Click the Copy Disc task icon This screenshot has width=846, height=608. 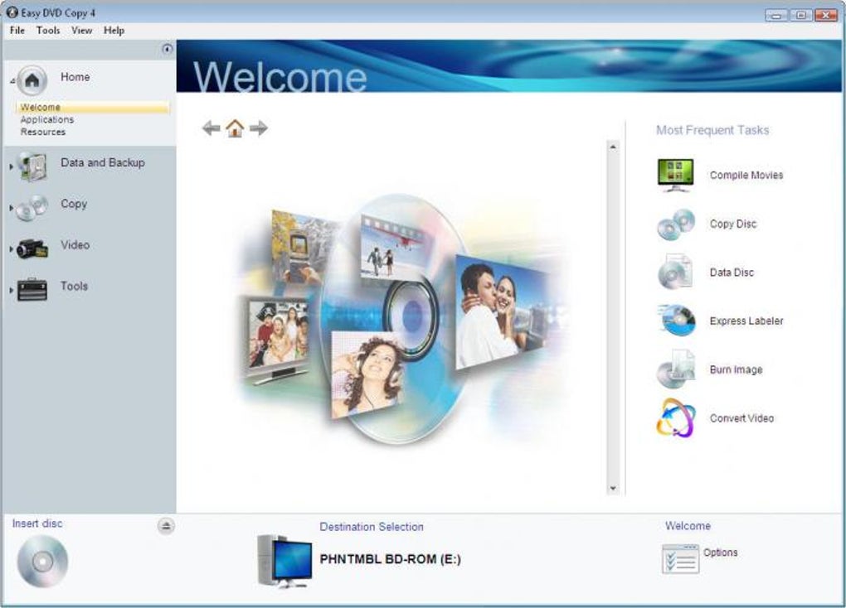675,224
